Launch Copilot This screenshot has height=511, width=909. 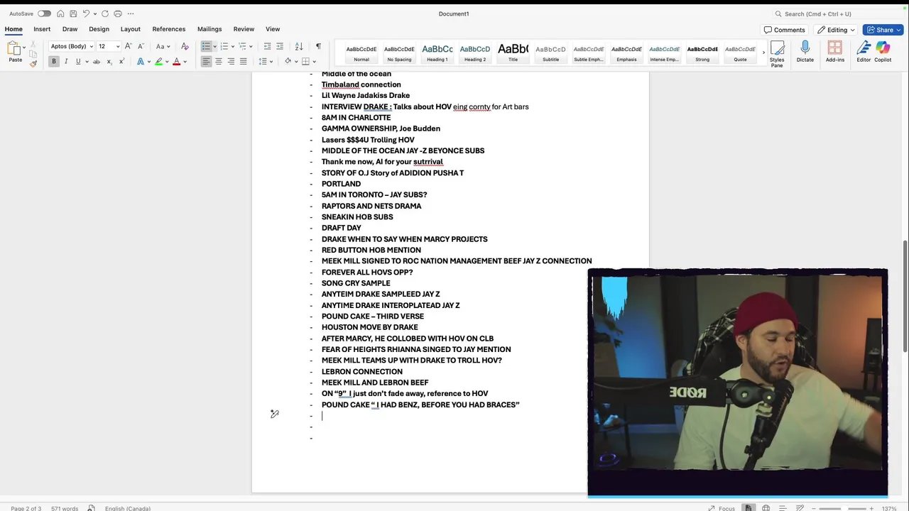[x=883, y=52]
